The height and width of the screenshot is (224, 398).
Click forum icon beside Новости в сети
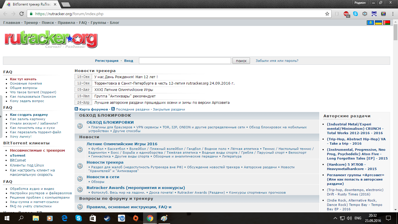tap(80, 179)
